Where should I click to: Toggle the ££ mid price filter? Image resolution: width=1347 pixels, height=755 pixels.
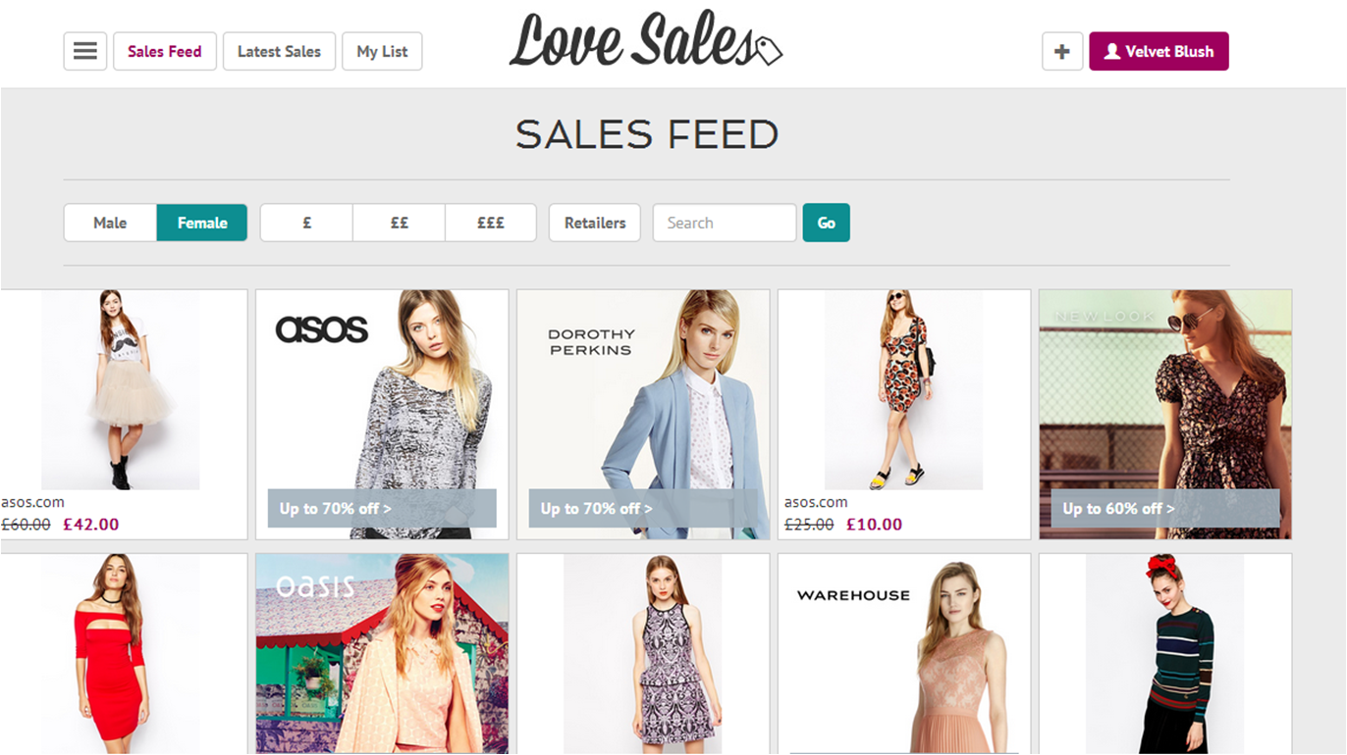(x=399, y=223)
